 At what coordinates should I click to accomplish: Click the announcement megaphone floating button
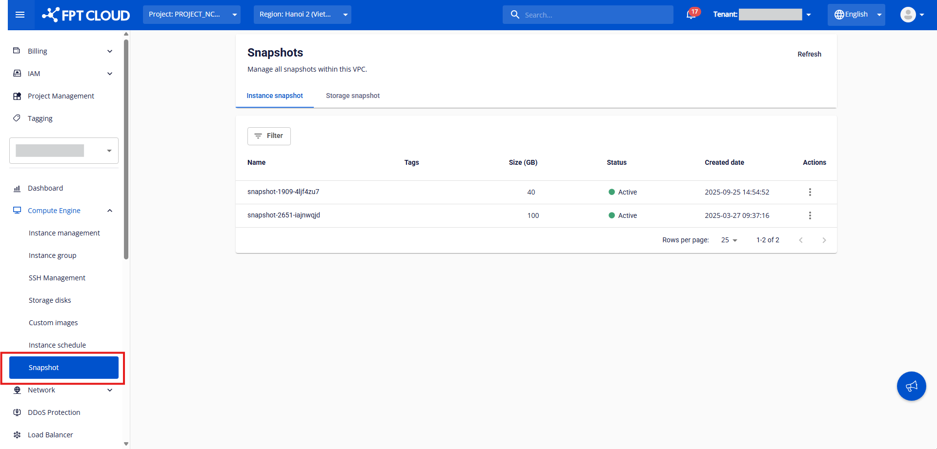(x=911, y=386)
